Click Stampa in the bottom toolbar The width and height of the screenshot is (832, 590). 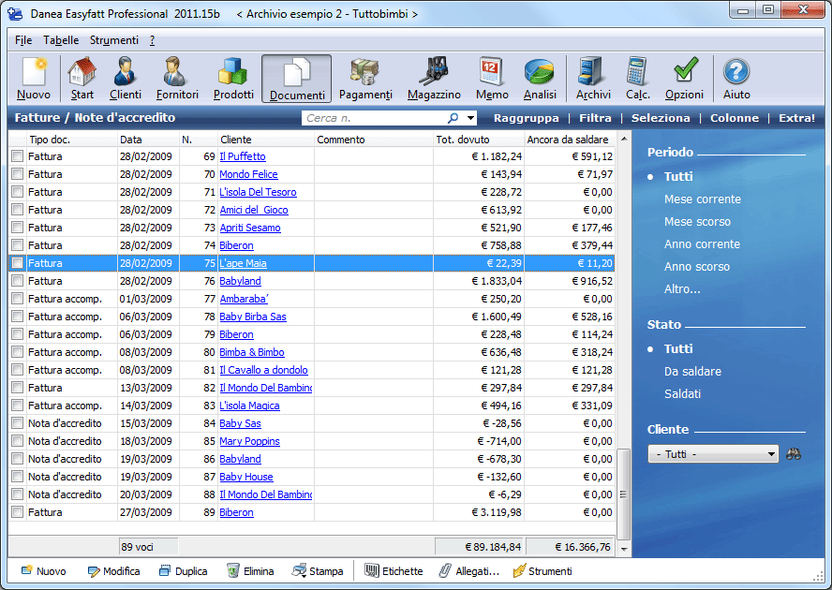coord(318,571)
